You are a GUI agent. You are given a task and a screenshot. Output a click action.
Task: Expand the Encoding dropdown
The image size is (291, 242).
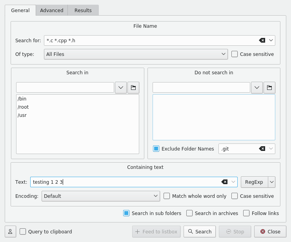(x=100, y=196)
